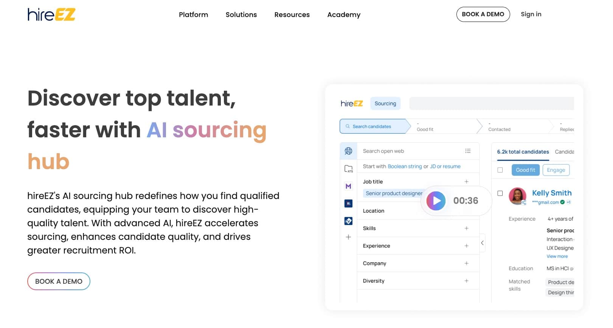
Task: Open the CV source icon in the sidebar
Action: [348, 220]
